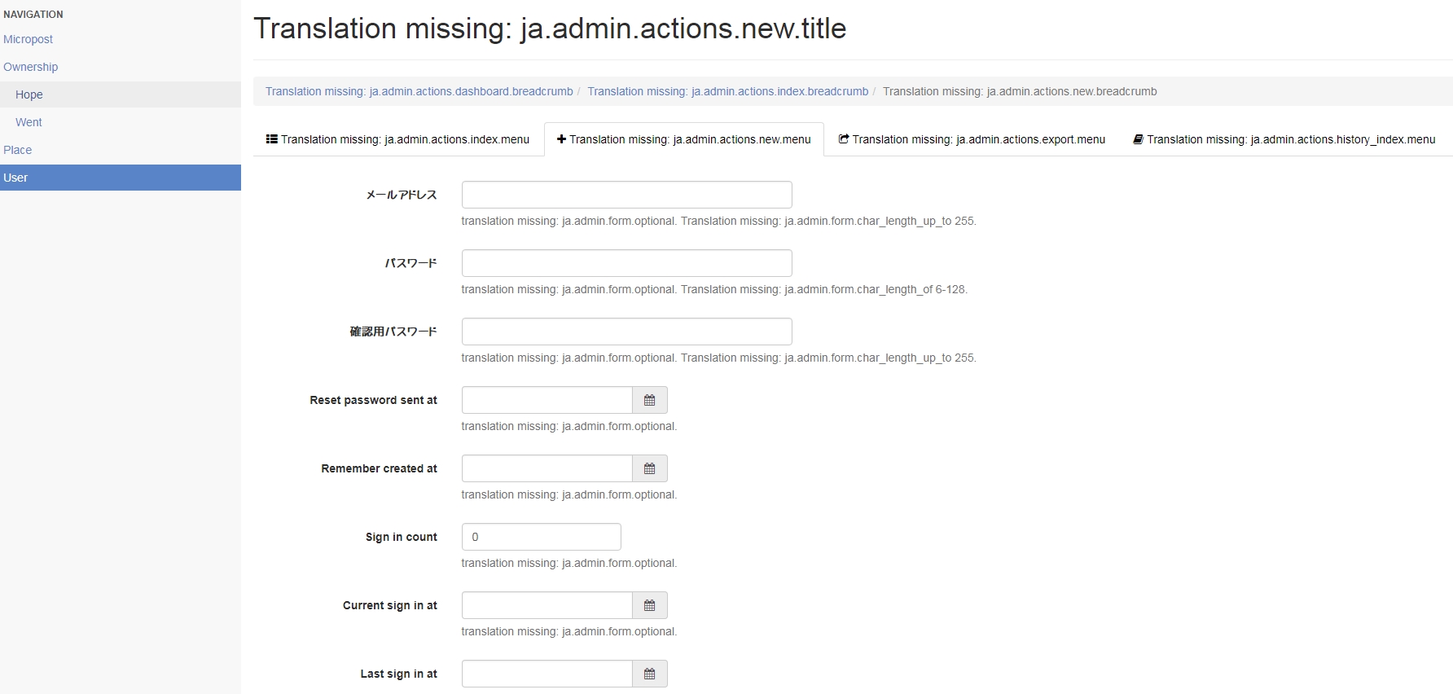Focus the メールアドレス email input field
The width and height of the screenshot is (1453, 694).
pos(626,195)
